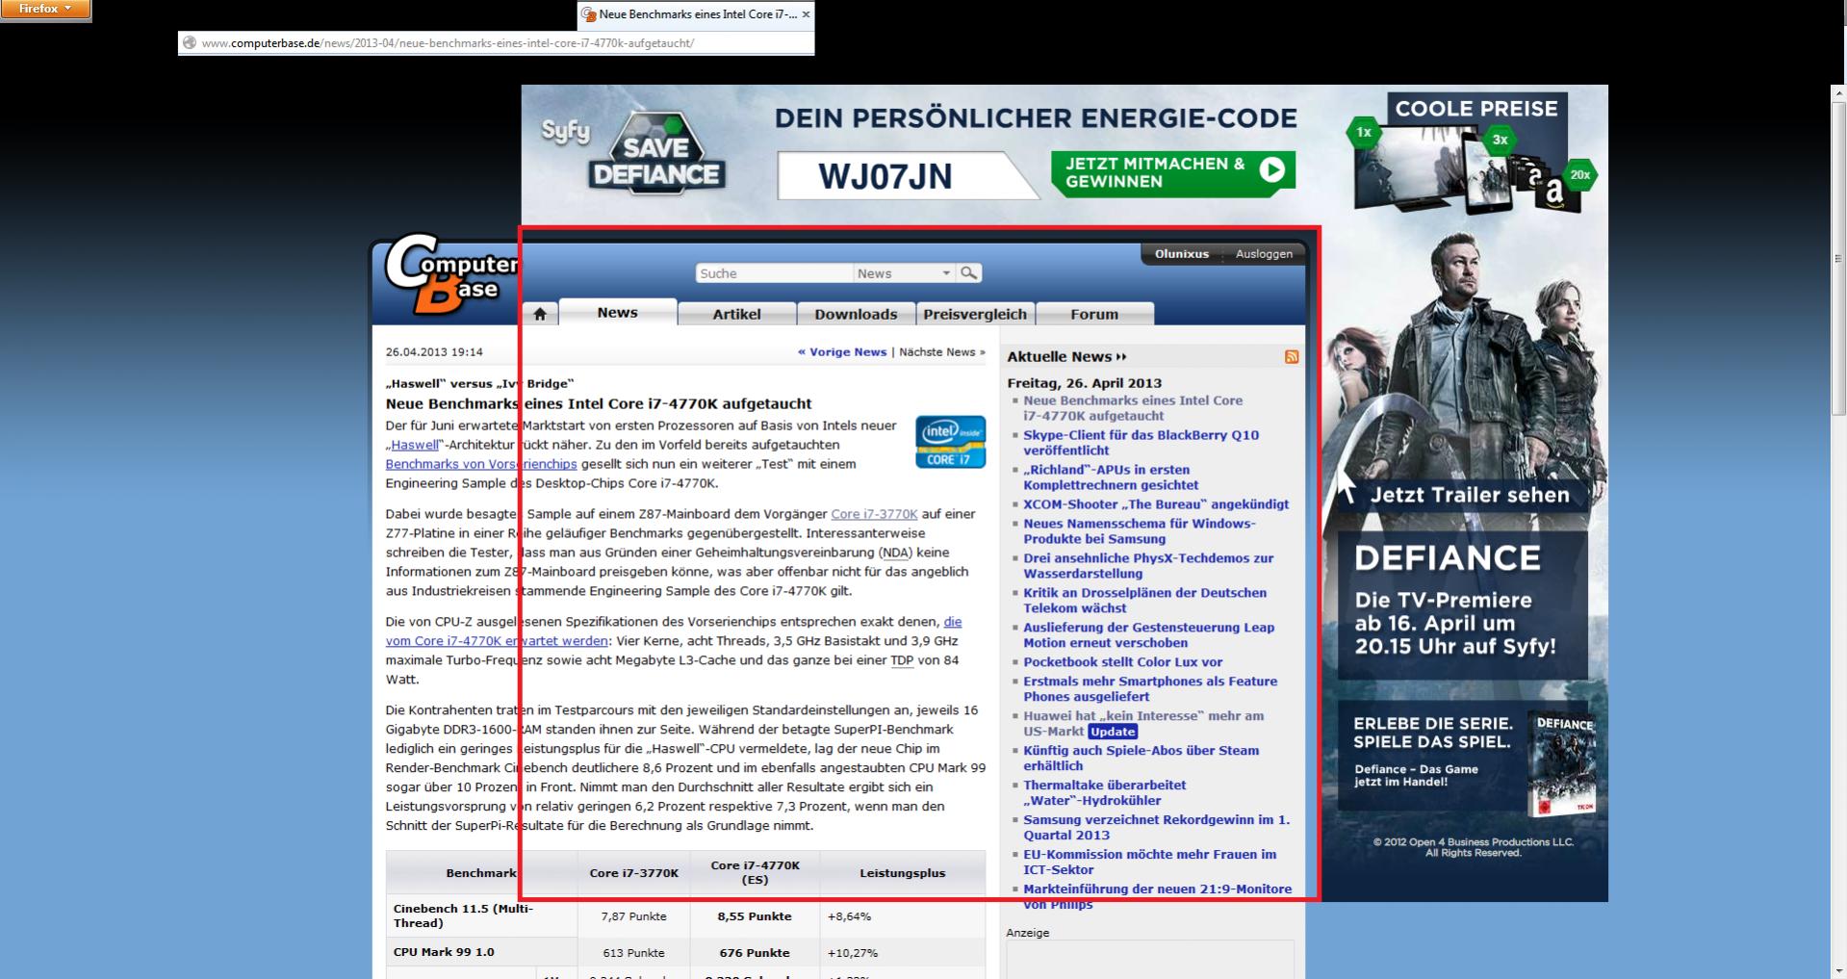Image resolution: width=1847 pixels, height=979 pixels.
Task: Click the browser address bar
Action: (x=496, y=43)
